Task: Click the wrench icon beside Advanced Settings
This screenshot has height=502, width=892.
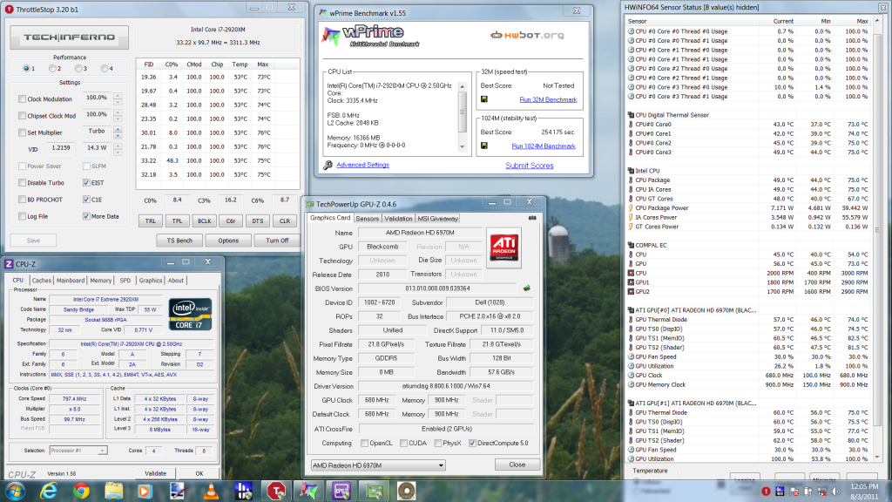Action: click(x=328, y=165)
